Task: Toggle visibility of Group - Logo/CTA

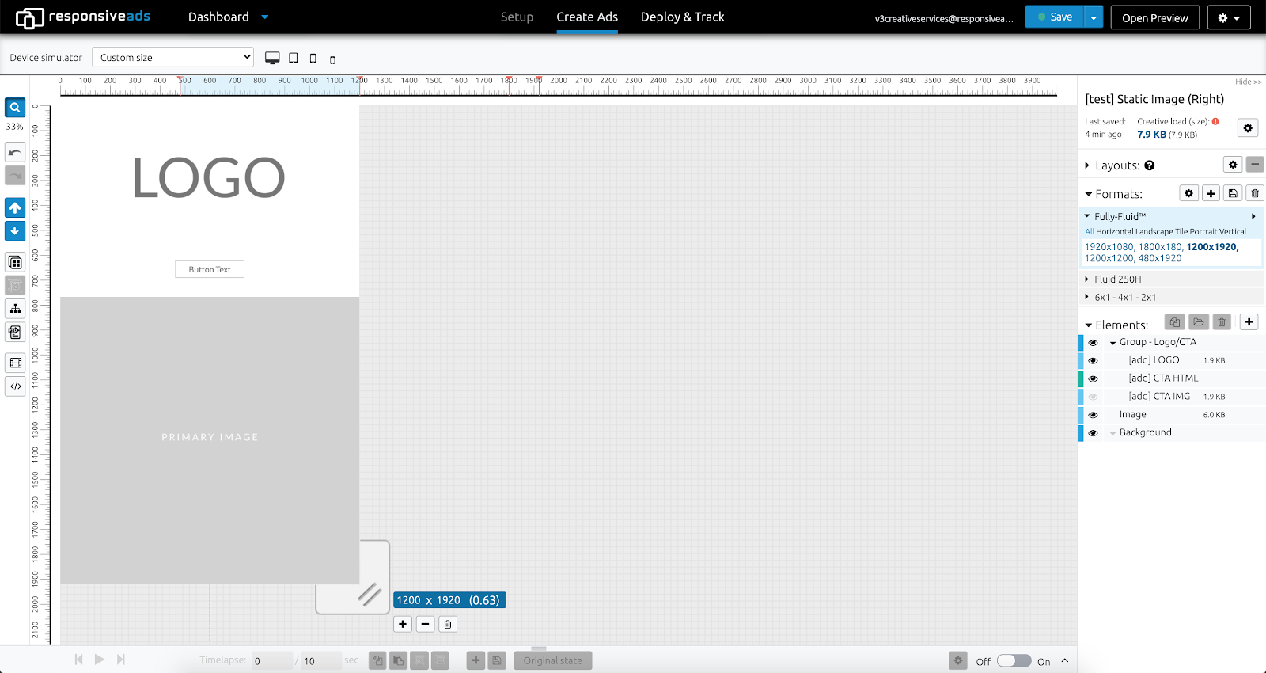Action: tap(1093, 343)
